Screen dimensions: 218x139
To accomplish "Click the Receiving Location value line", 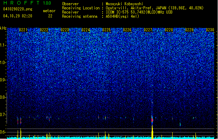I will coord(155,8).
